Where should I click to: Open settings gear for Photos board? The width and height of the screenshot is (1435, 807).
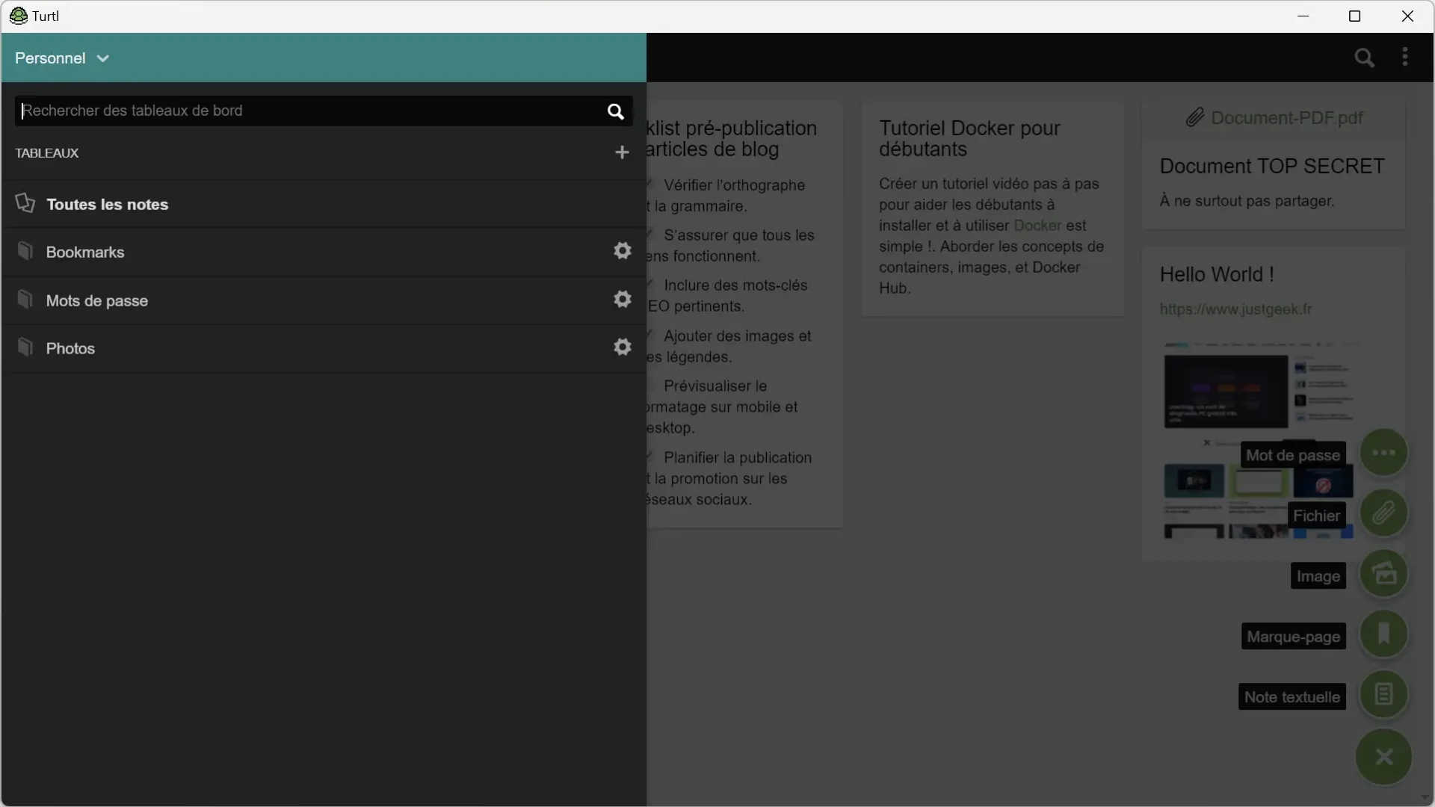coord(623,347)
